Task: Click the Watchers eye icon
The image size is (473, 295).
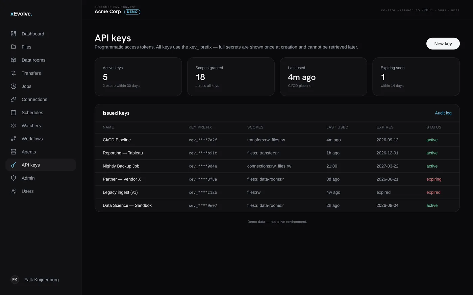Action: pyautogui.click(x=14, y=126)
